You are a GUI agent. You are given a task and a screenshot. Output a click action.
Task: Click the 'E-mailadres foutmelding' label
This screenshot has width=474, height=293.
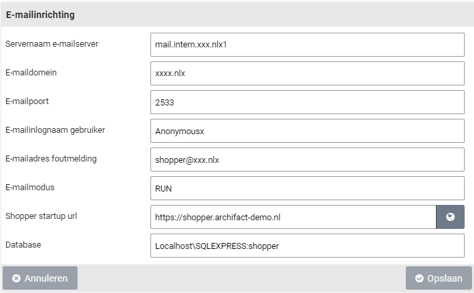[51, 159]
